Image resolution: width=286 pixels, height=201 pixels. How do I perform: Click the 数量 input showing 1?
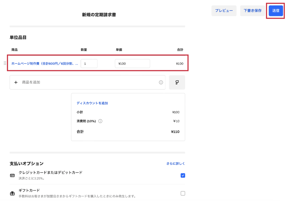pos(89,63)
